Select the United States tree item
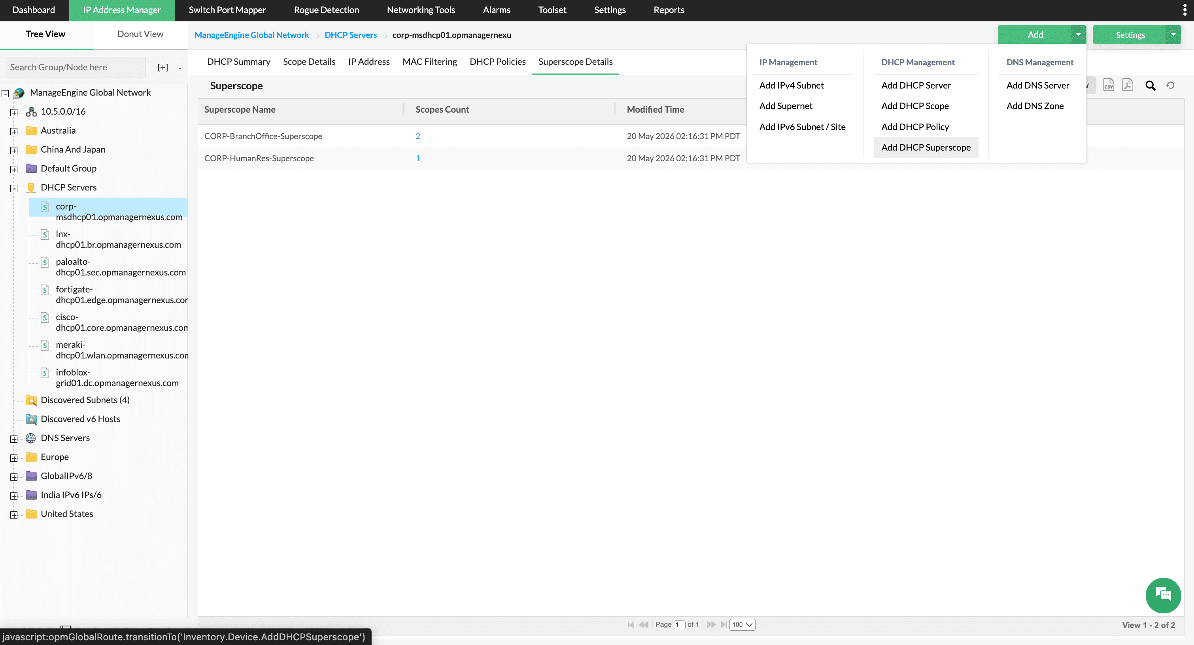Screen dimensions: 1194x645 [x=67, y=514]
